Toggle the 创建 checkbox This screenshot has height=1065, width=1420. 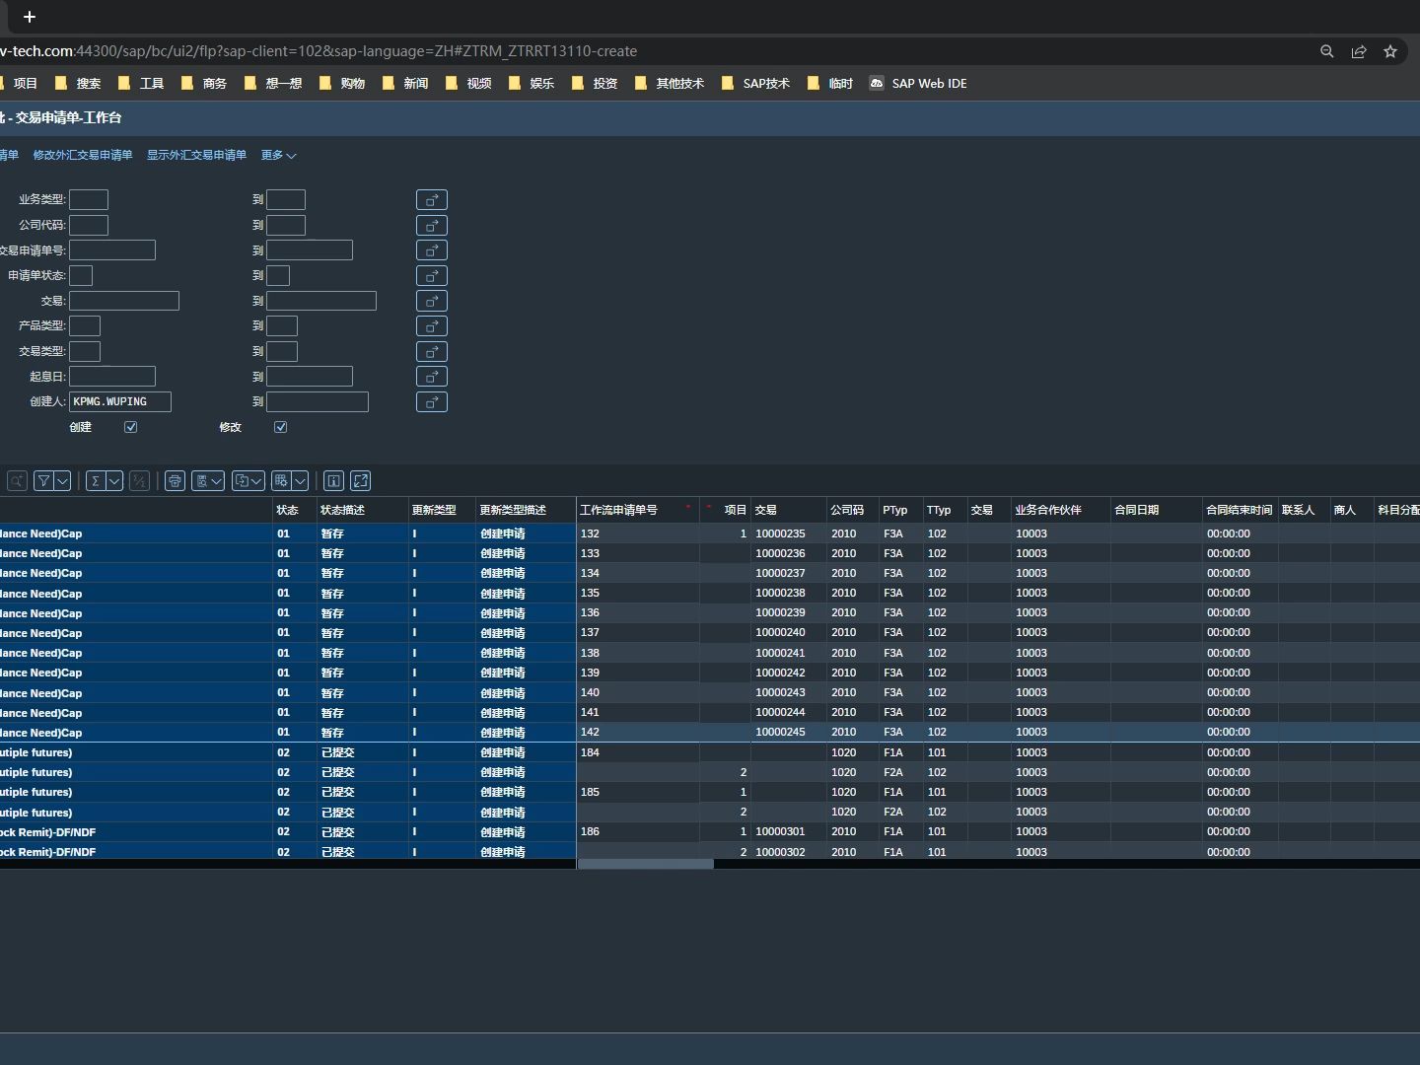[130, 427]
